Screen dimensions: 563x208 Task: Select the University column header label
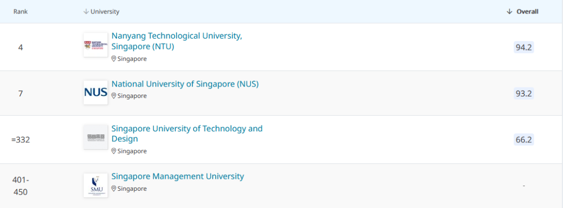pyautogui.click(x=105, y=11)
